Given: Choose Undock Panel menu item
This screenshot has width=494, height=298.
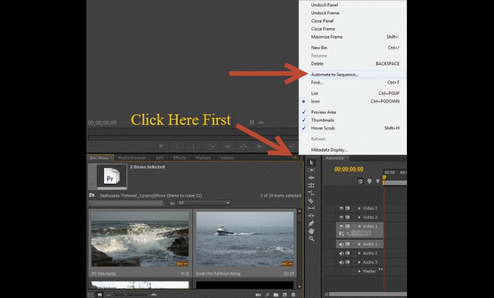Looking at the screenshot, I should (x=353, y=5).
